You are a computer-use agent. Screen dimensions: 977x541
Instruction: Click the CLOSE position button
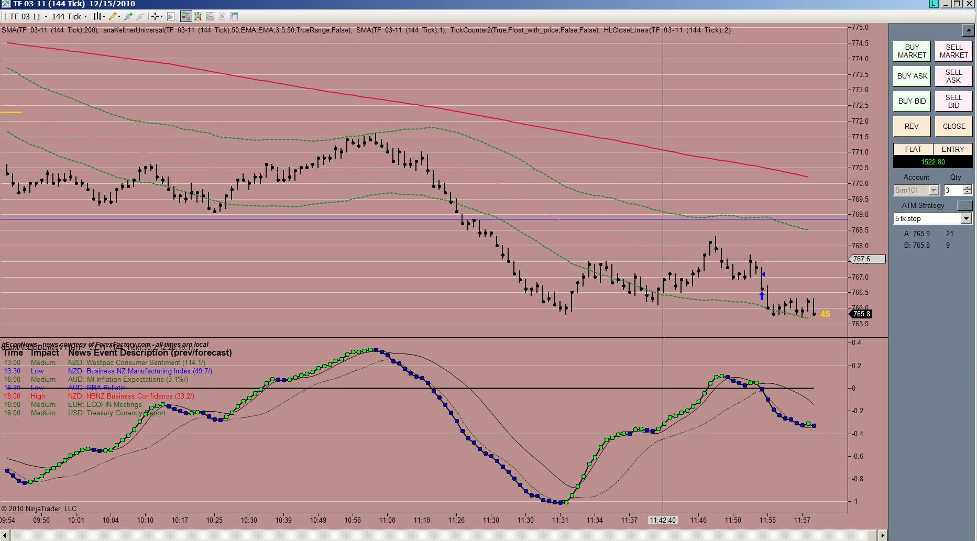[953, 126]
